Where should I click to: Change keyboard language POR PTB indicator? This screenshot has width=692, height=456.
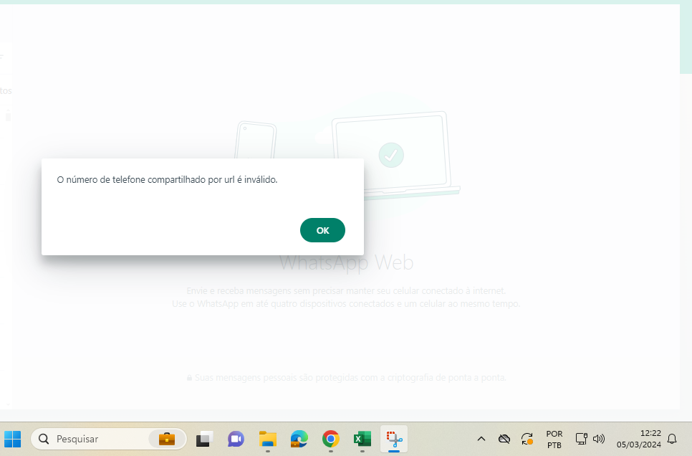tap(554, 440)
